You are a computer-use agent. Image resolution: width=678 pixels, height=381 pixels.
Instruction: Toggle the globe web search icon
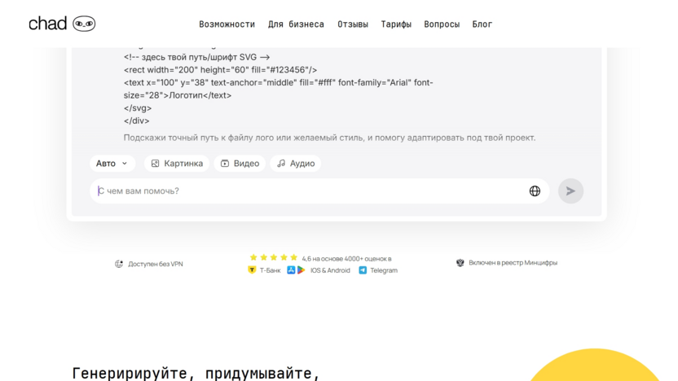535,191
